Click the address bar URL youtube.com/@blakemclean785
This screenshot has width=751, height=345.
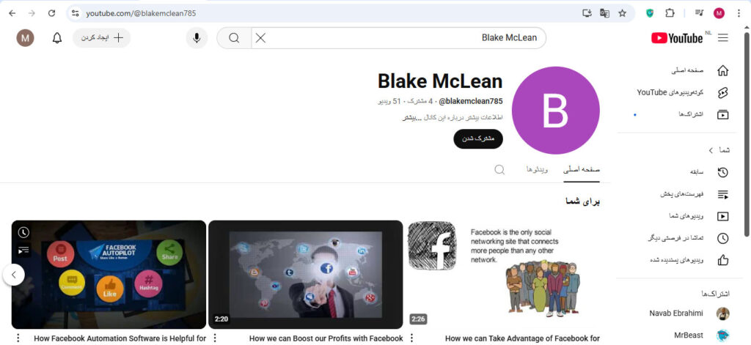141,13
